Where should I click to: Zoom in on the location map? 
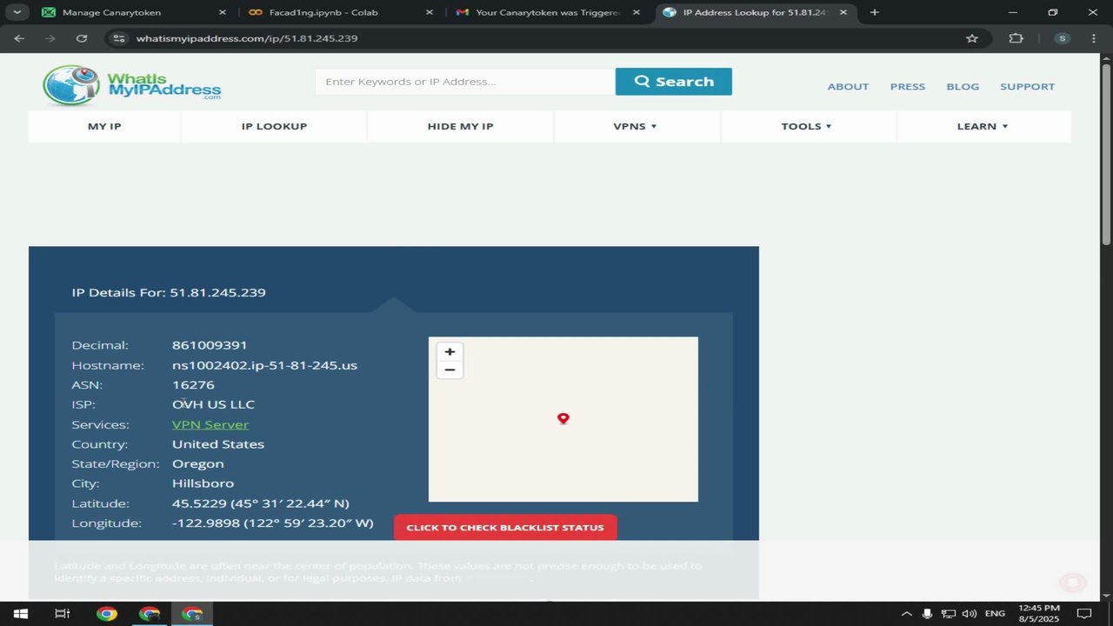coord(450,351)
